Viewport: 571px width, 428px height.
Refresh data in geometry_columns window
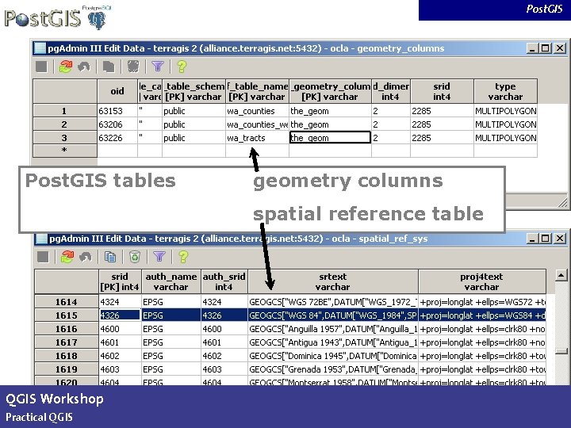tap(66, 67)
